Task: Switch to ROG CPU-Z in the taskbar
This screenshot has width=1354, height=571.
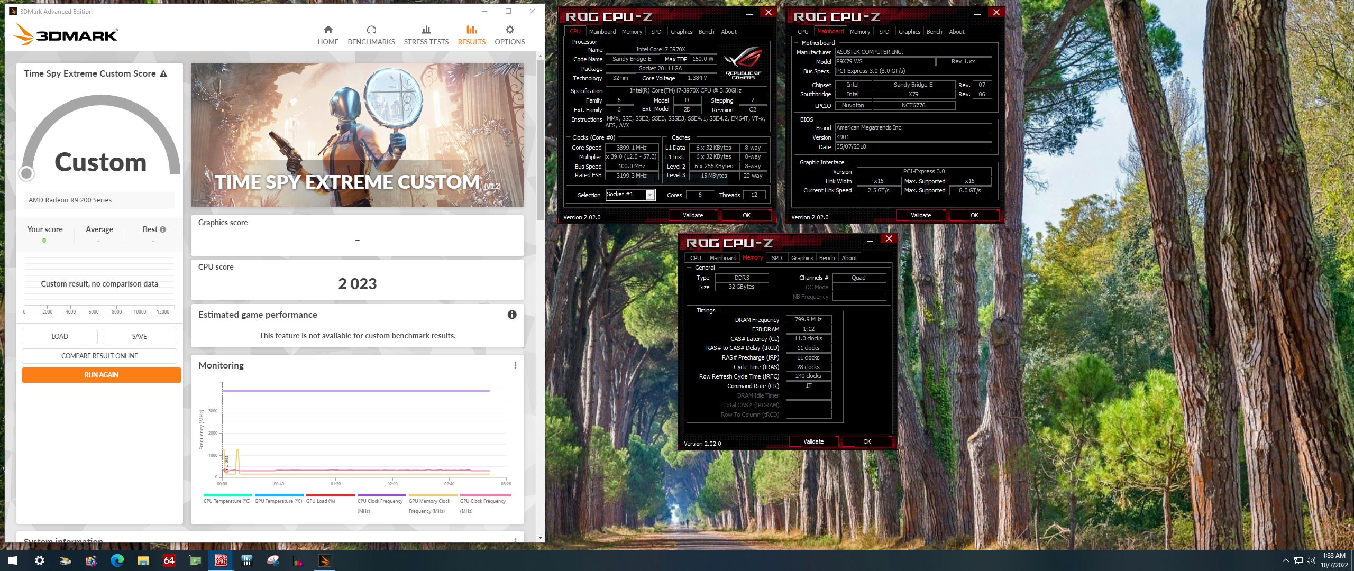Action: [x=221, y=560]
